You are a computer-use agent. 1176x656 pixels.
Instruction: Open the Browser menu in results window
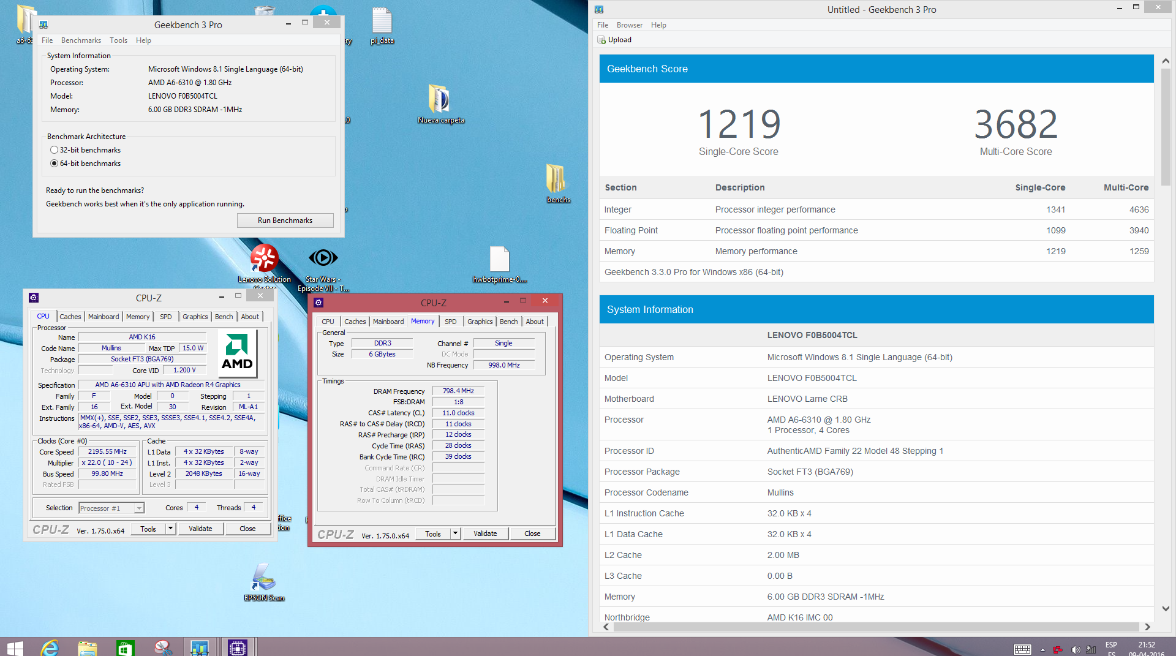click(629, 25)
